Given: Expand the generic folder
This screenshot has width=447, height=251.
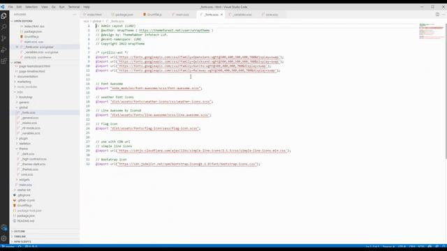Looking at the screenshot, I should [x=24, y=102].
